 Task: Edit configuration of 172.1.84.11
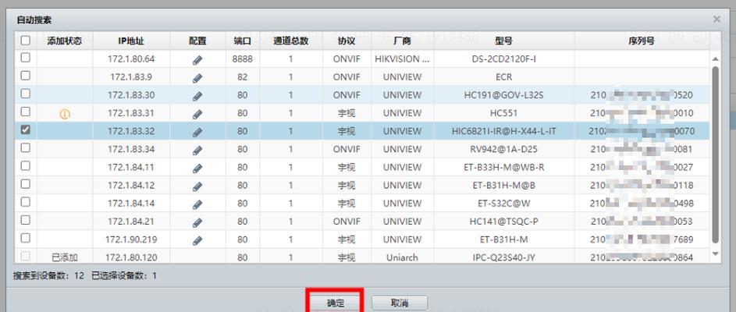click(x=197, y=168)
